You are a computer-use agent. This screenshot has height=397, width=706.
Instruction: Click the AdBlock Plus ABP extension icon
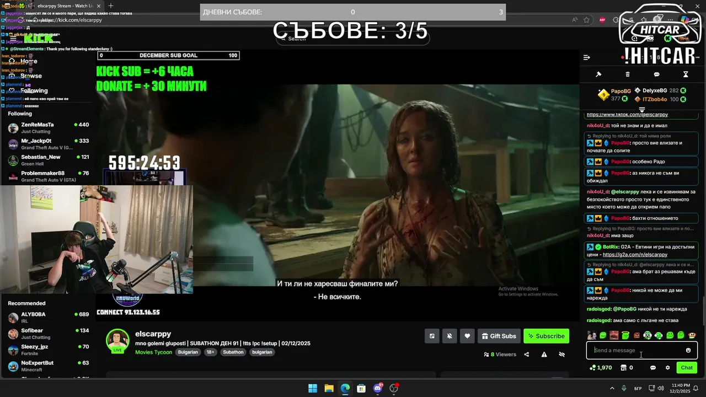coord(602,20)
